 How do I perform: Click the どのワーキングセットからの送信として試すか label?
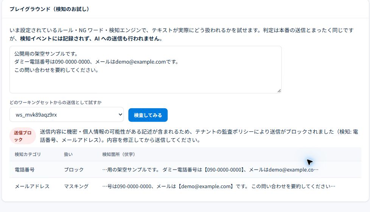point(56,103)
